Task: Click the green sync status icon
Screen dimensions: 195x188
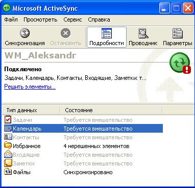Action: 180,62
